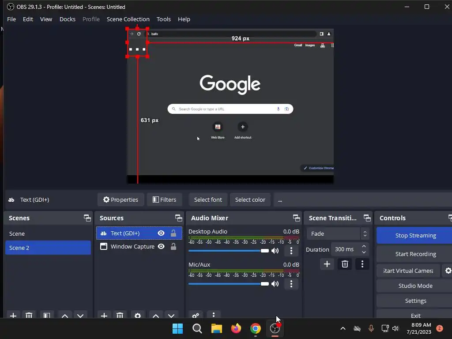
Task: Pop out the Scenes dock
Action: pyautogui.click(x=87, y=218)
